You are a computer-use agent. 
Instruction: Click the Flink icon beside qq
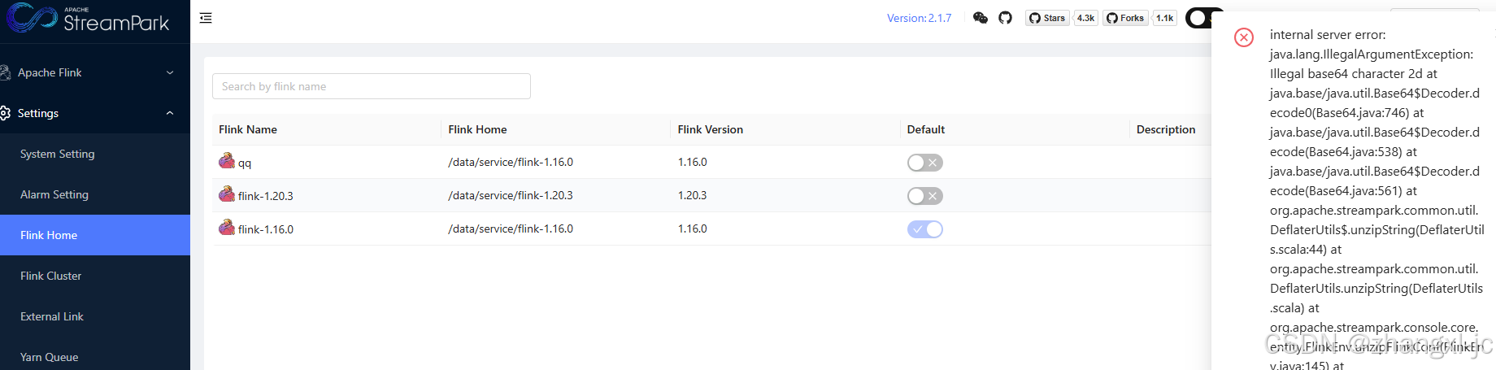pos(227,161)
